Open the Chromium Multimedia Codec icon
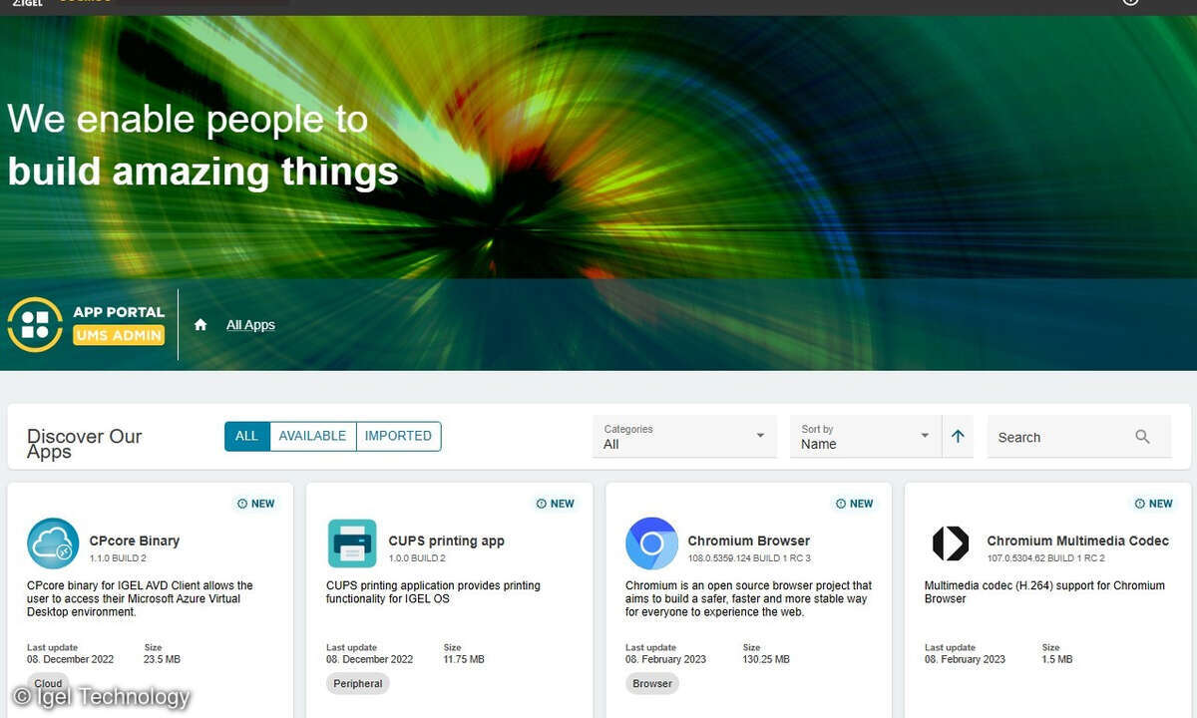This screenshot has width=1197, height=718. pyautogui.click(x=951, y=543)
